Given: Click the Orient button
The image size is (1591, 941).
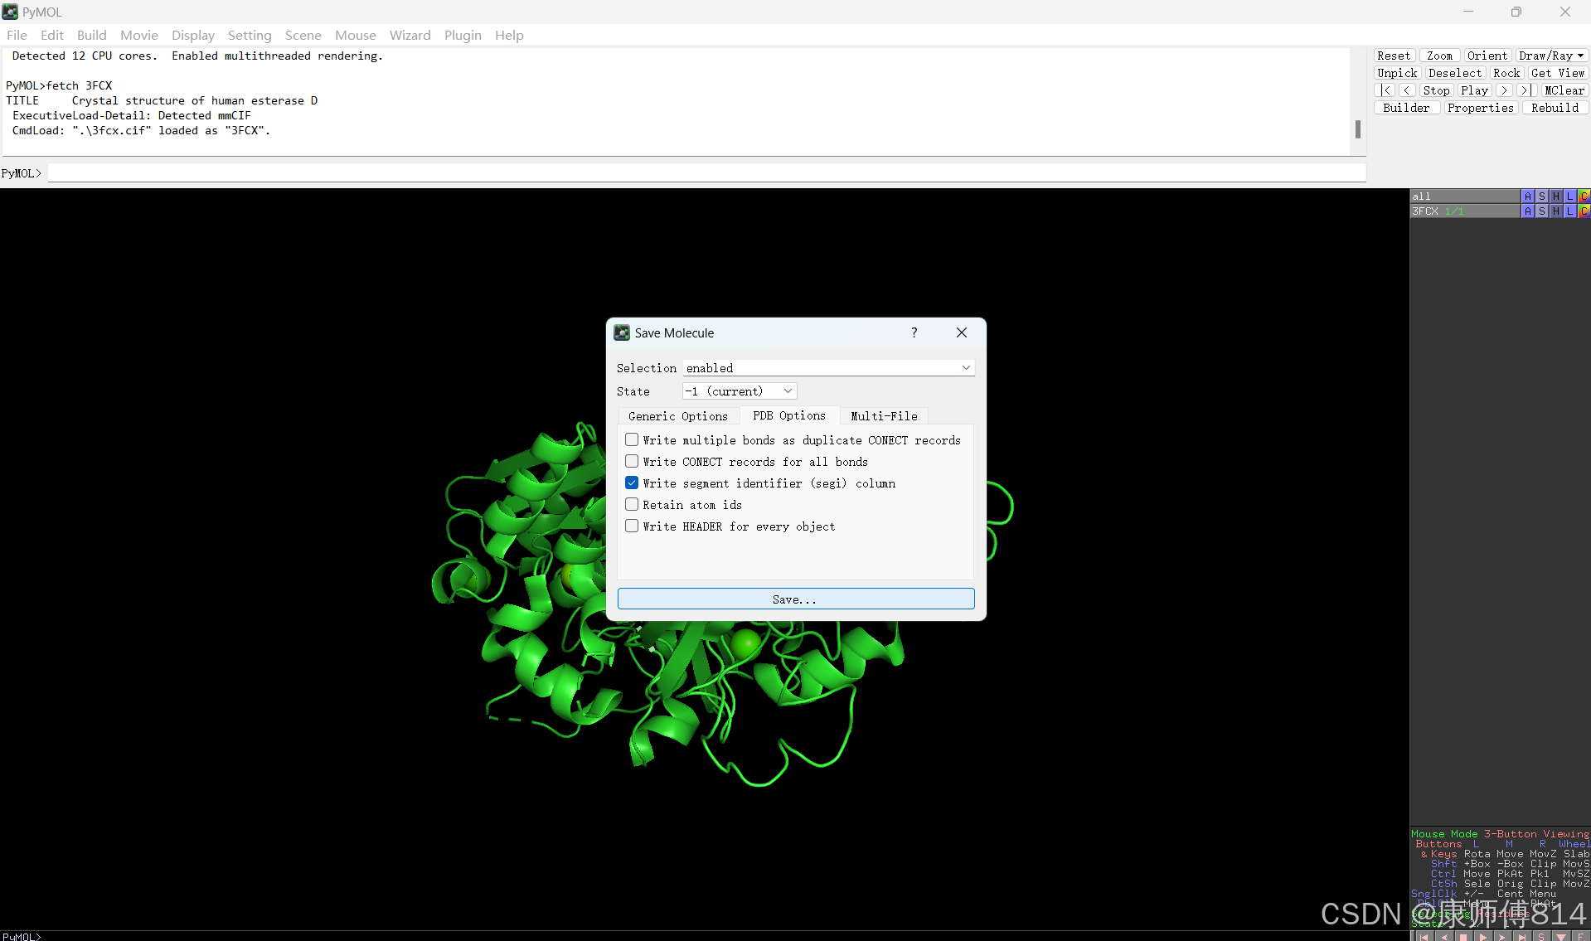Looking at the screenshot, I should click(1487, 56).
